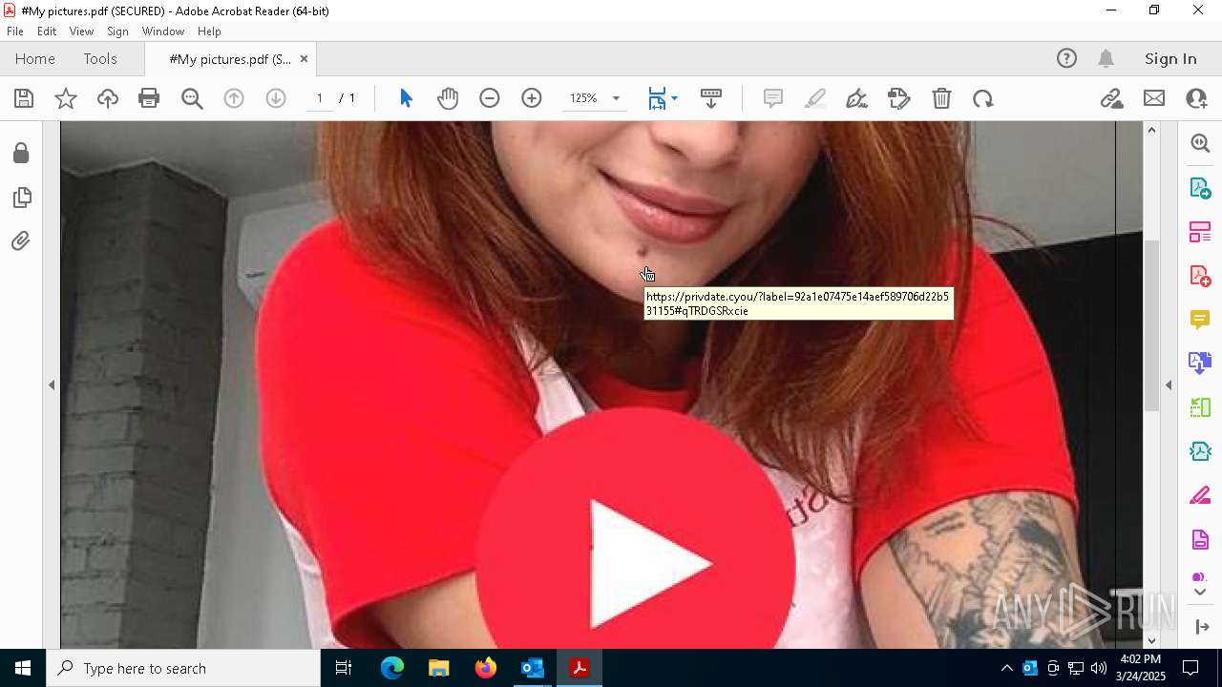The height and width of the screenshot is (687, 1222).
Task: Open Create PDF tool in right pane
Action: coord(1200,276)
